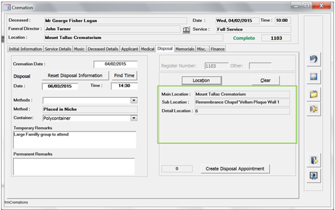
Task: Click Reset Disposal Information button
Action: tap(75, 76)
